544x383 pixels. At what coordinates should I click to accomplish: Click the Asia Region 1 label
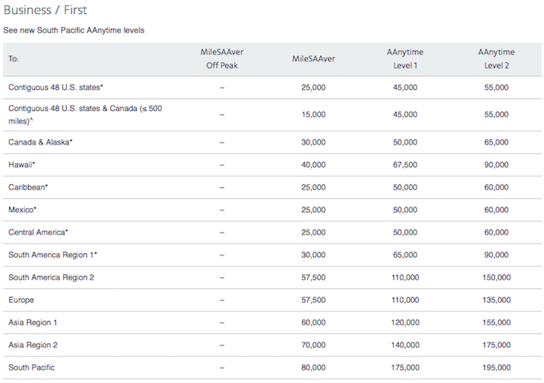point(33,322)
